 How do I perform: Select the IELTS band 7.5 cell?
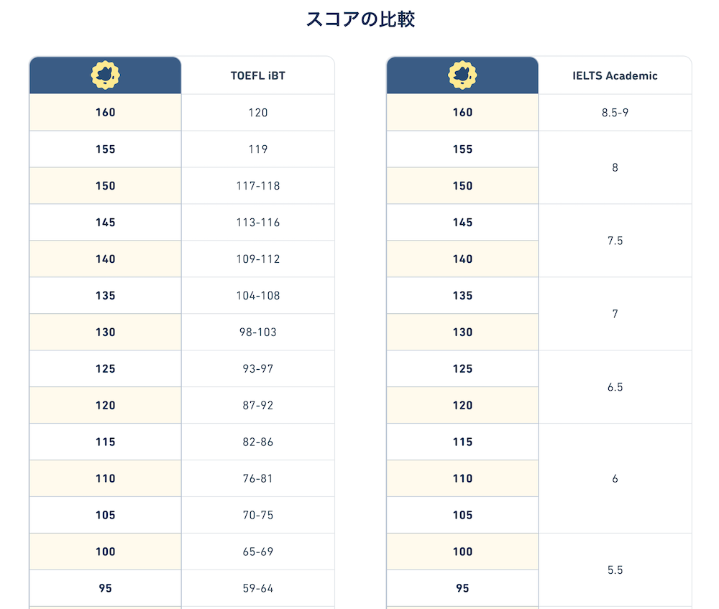click(x=615, y=241)
